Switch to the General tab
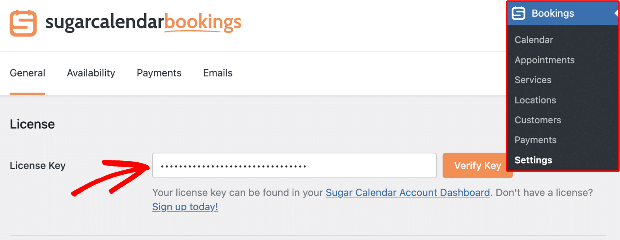 tap(27, 73)
